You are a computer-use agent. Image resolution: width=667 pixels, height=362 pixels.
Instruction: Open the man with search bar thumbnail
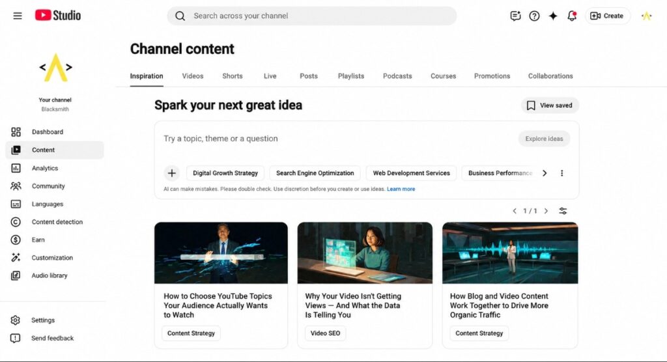[221, 253]
